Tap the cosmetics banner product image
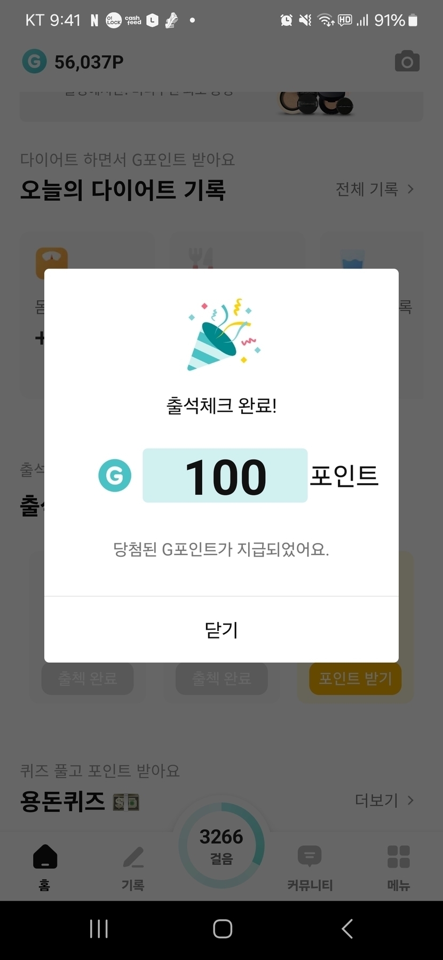 click(x=316, y=104)
